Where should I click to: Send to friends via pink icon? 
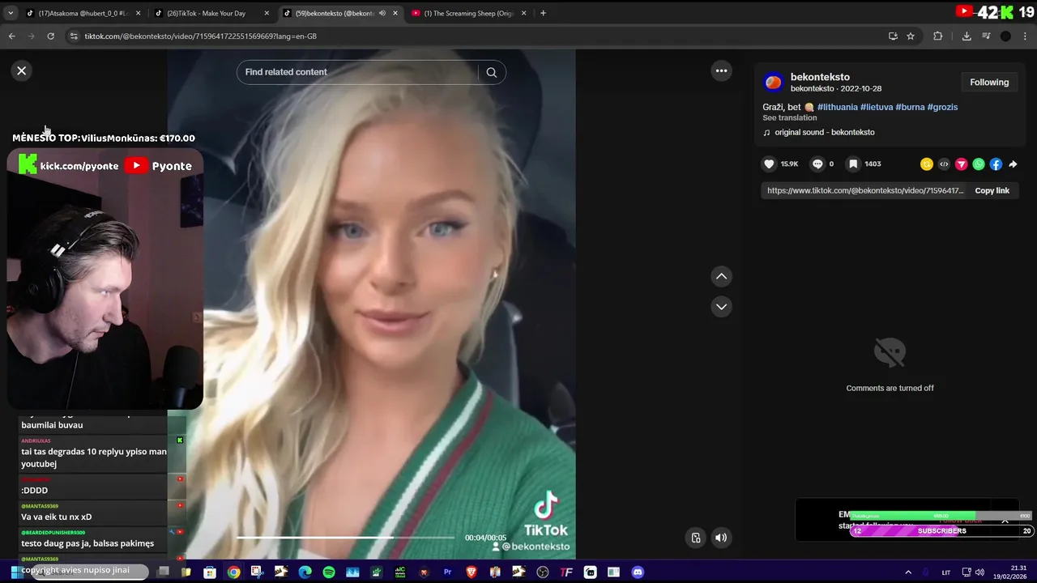(962, 164)
